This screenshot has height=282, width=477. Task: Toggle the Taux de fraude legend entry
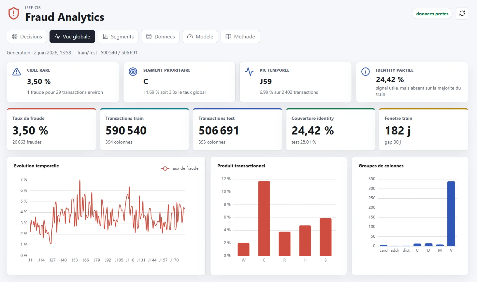(180, 168)
